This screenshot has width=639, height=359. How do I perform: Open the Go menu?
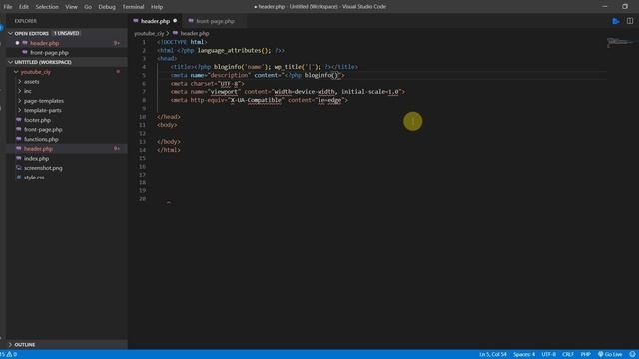[88, 7]
